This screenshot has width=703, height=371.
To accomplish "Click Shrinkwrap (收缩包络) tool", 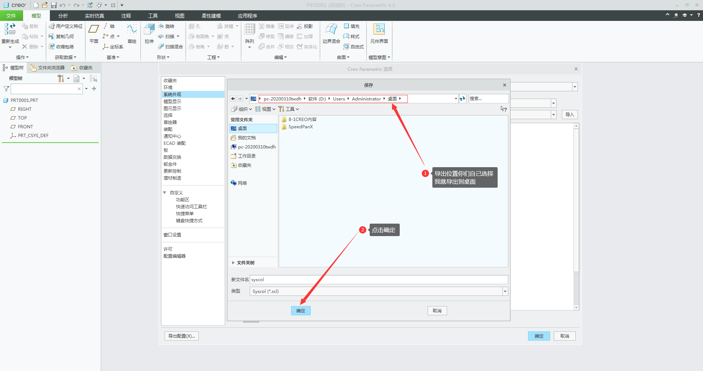I will [61, 47].
